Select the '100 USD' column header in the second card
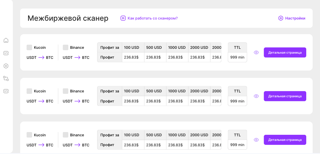Viewport: 320px width, 154px height. click(133, 91)
